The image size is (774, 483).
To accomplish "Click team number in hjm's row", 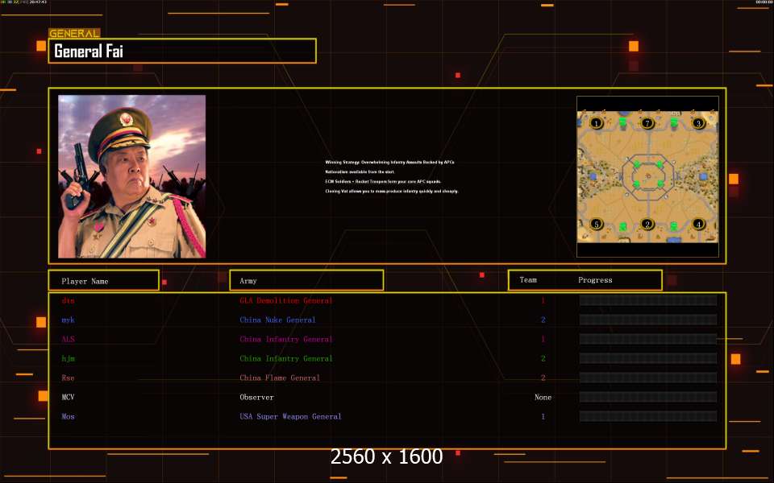I will click(x=543, y=359).
